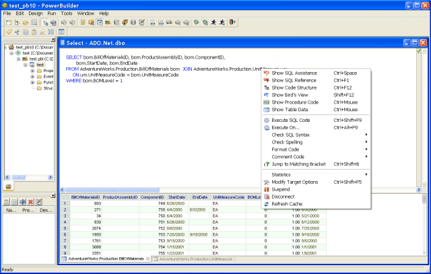Choose Show Table Data in context menu
The image size is (431, 274).
[x=316, y=109]
